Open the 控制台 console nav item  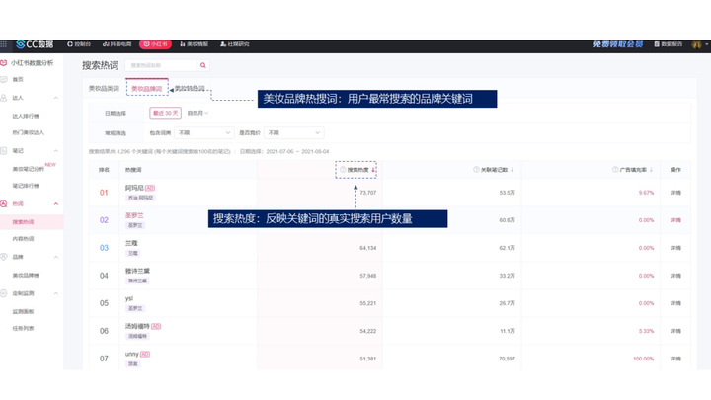(x=79, y=44)
